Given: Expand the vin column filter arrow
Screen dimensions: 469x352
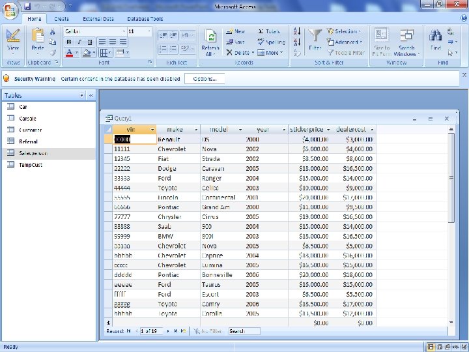Looking at the screenshot, I should [x=152, y=130].
